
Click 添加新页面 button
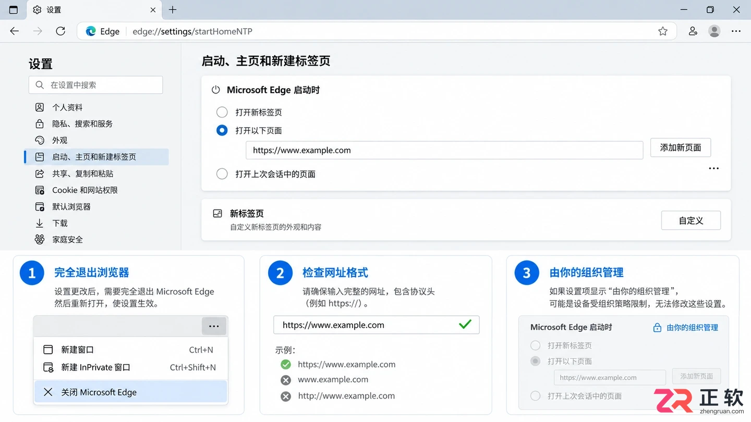coord(681,147)
